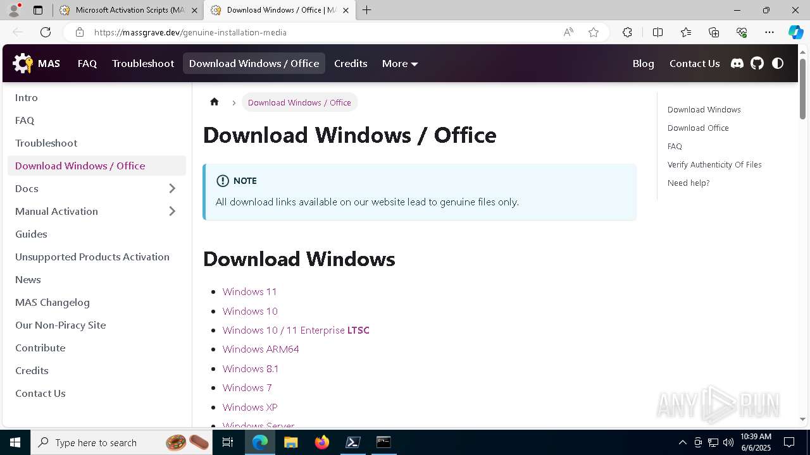Close the Download Windows / Office tab
Image resolution: width=810 pixels, height=455 pixels.
tap(346, 10)
